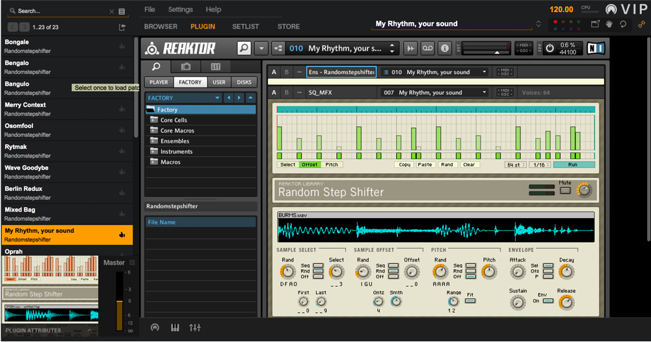Viewport: 651px width, 342px height.
Task: Toggle Sample Select Rnd switch
Action: coord(319,271)
